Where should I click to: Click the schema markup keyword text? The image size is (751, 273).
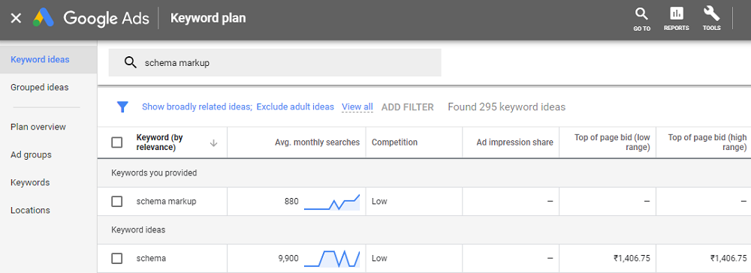[x=166, y=201]
